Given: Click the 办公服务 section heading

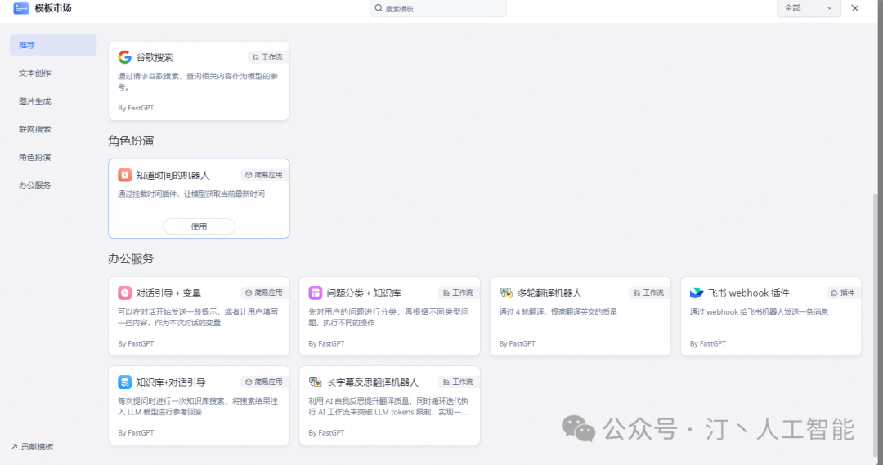Looking at the screenshot, I should click(x=131, y=258).
